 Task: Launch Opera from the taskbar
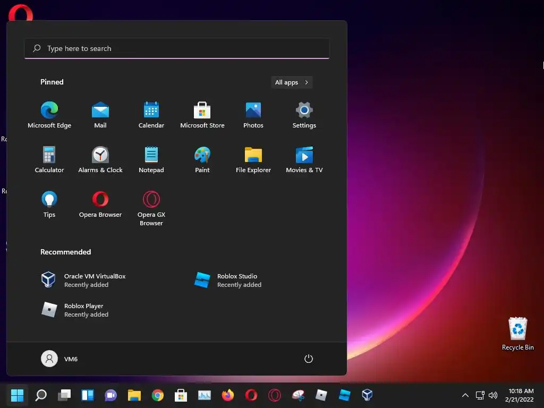(251, 395)
